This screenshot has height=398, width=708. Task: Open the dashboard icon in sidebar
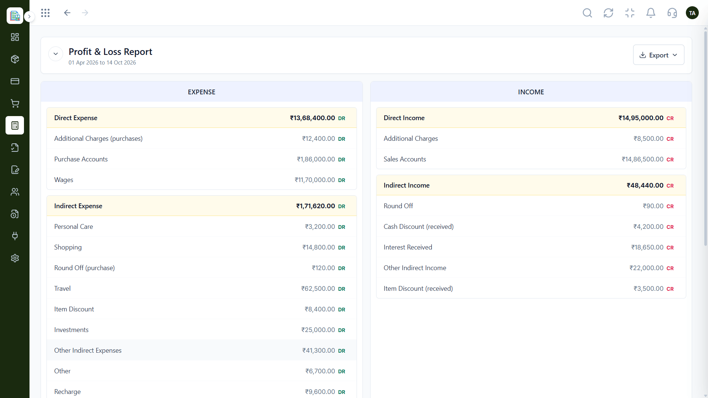pyautogui.click(x=15, y=37)
